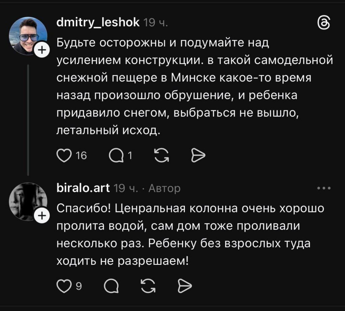
Task: Click the 16 likes count
Action: (82, 155)
